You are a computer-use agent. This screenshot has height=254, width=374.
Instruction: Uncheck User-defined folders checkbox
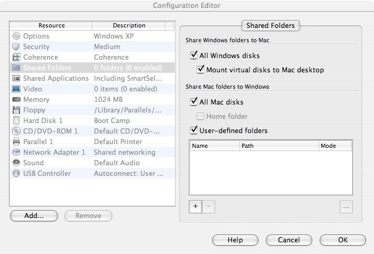coord(194,130)
